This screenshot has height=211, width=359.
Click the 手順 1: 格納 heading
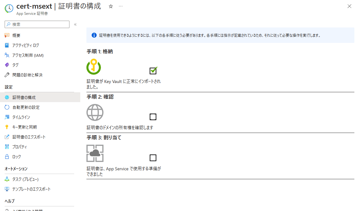100,52
